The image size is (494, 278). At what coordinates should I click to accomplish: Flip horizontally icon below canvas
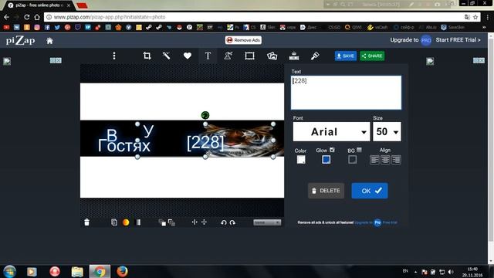195,222
